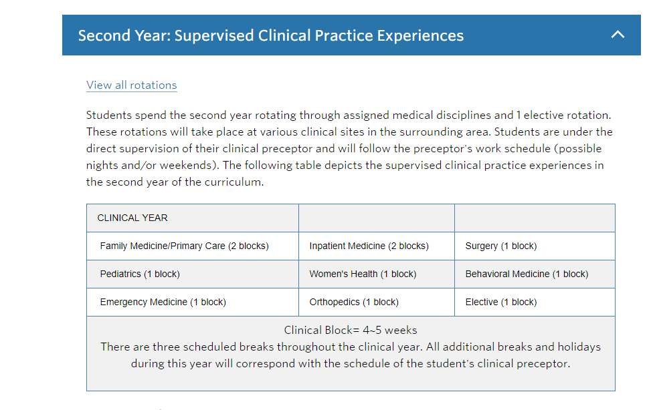Screen dimensions: 653x410
Task: Click the three scheduled breaks note in footer
Action: [351, 347]
